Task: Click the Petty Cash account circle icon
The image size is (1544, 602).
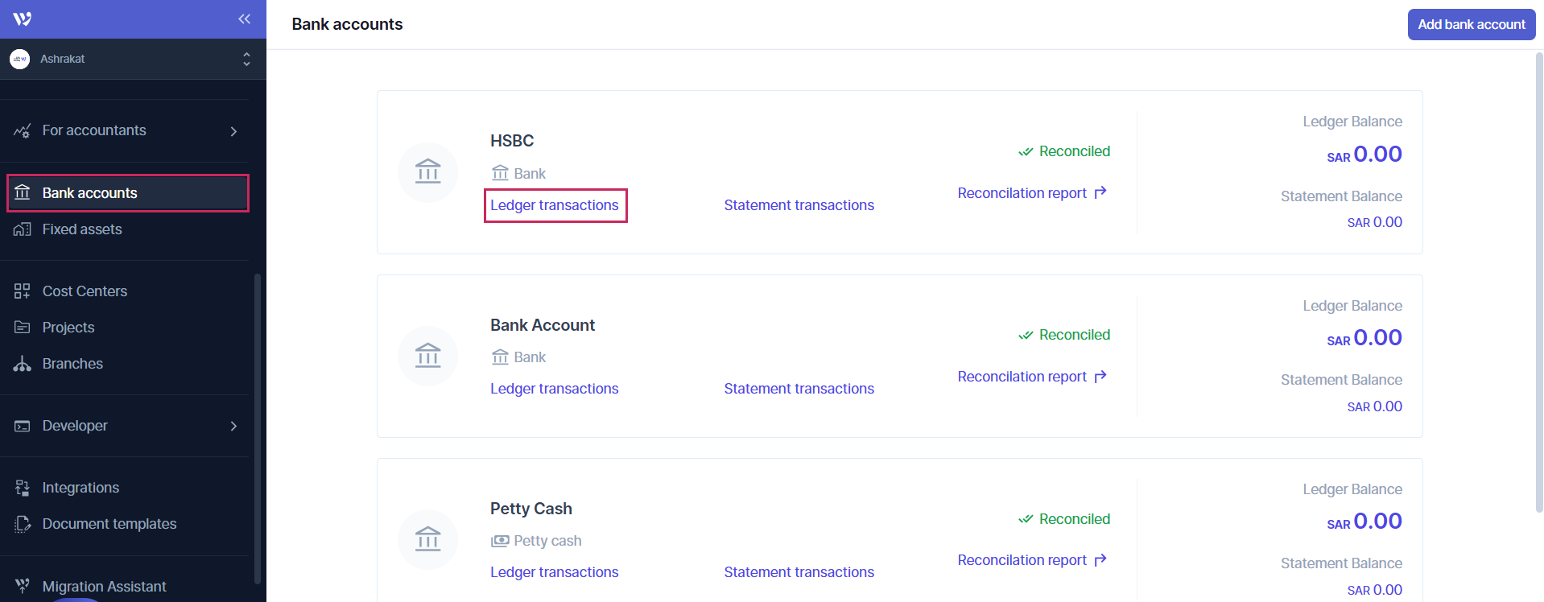Action: pyautogui.click(x=427, y=539)
